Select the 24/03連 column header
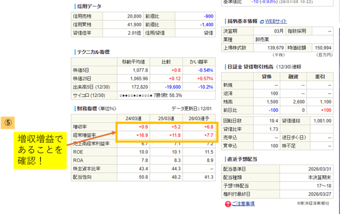The width and height of the screenshot is (340, 214). [133, 118]
